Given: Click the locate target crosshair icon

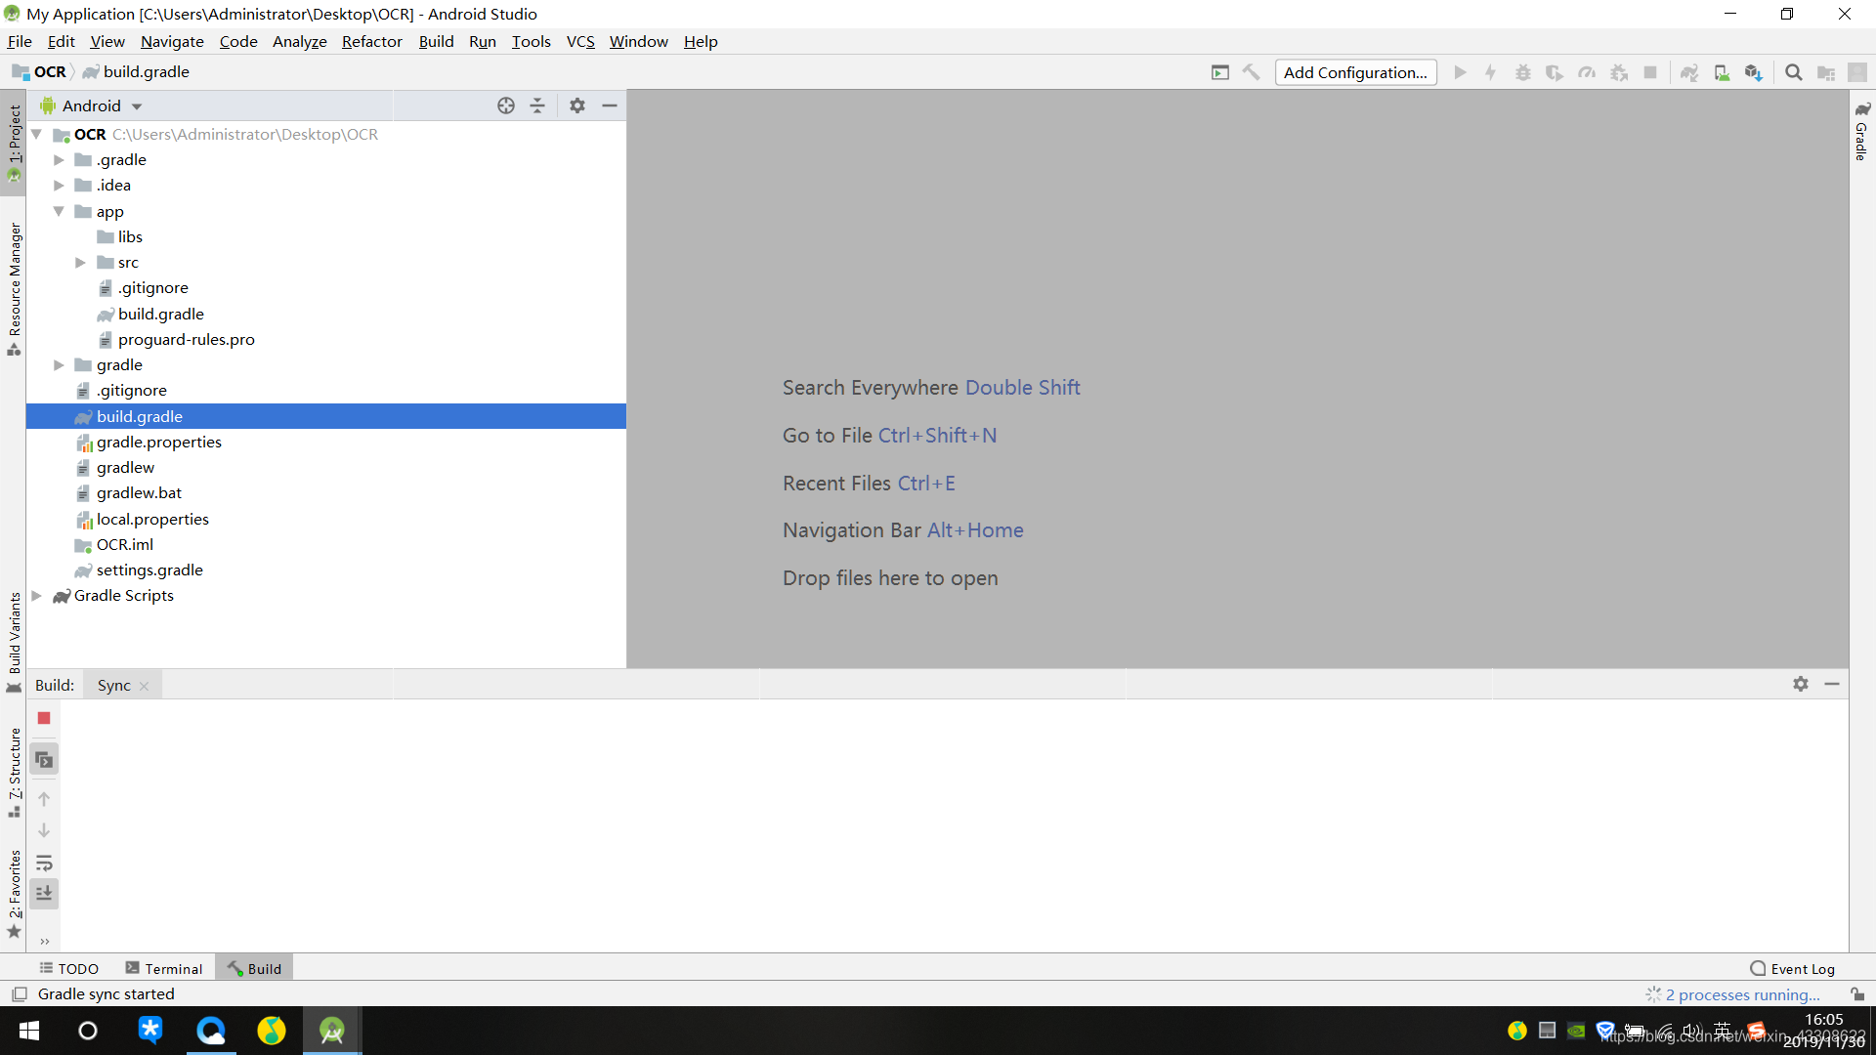Looking at the screenshot, I should point(506,105).
